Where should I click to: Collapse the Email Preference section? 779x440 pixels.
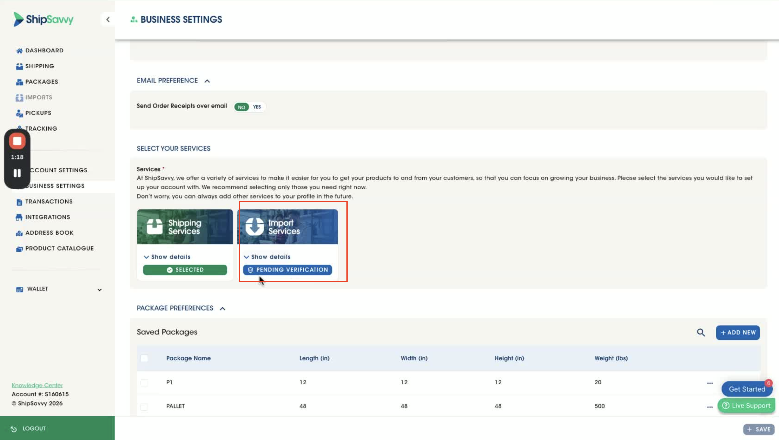pos(207,81)
